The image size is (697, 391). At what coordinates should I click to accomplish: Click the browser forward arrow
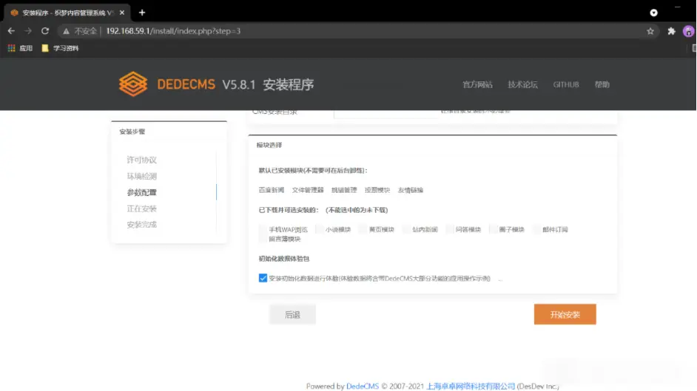(28, 30)
